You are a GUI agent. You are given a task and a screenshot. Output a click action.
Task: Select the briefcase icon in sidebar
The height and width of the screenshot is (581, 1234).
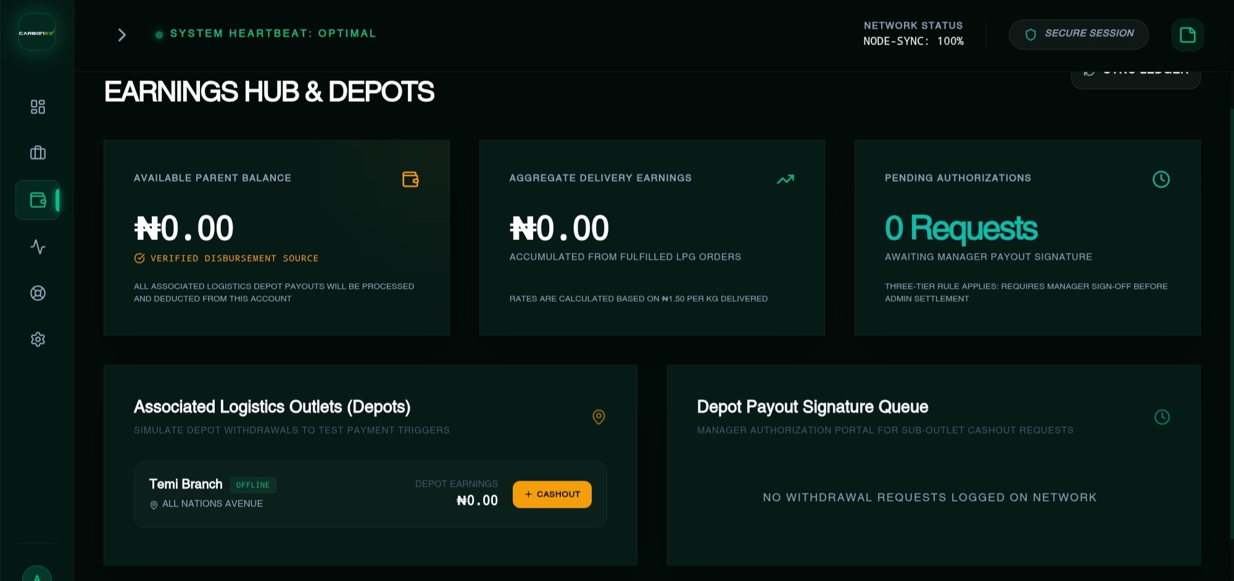38,152
